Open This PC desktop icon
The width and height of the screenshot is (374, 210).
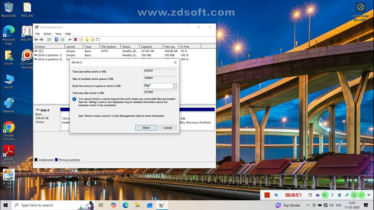coord(9,82)
